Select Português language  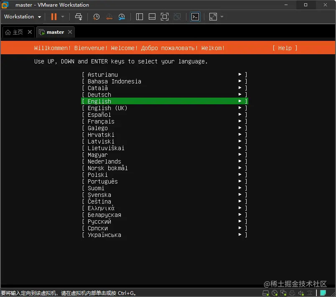pos(165,181)
